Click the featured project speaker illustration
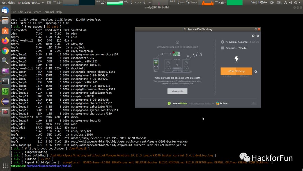This screenshot has width=303, height=171. pyautogui.click(x=177, y=62)
